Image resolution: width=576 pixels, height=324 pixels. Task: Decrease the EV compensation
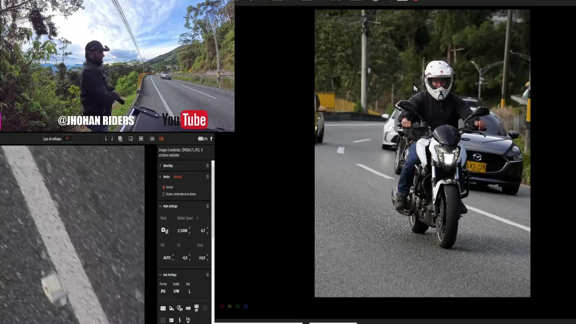click(x=189, y=260)
